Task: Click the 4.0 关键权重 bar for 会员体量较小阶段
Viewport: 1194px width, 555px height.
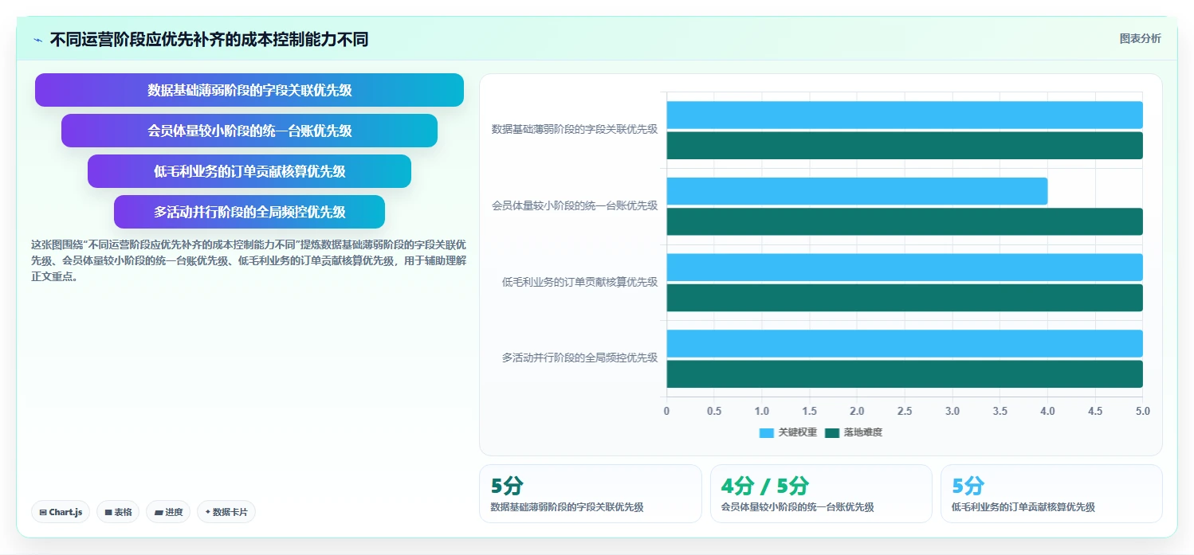Action: tap(857, 191)
